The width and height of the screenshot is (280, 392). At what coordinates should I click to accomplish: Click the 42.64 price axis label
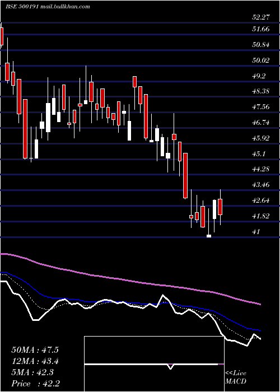pos(261,200)
